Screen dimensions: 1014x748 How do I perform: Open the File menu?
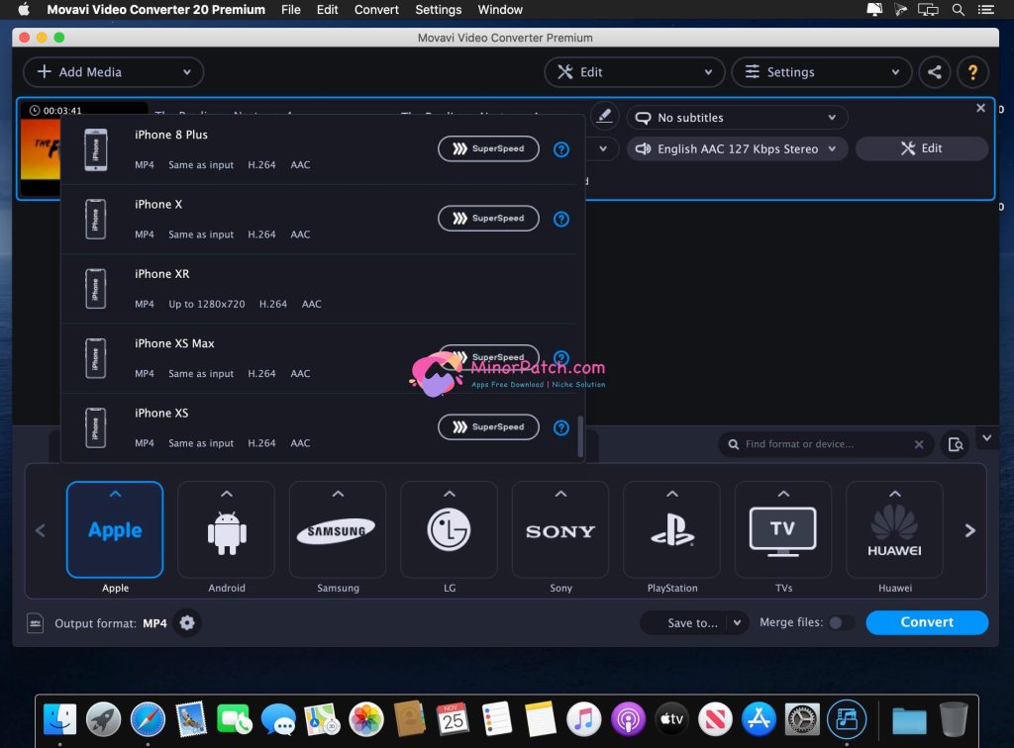point(291,10)
